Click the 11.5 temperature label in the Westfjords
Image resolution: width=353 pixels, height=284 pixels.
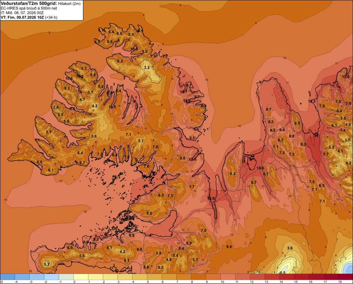point(112,107)
